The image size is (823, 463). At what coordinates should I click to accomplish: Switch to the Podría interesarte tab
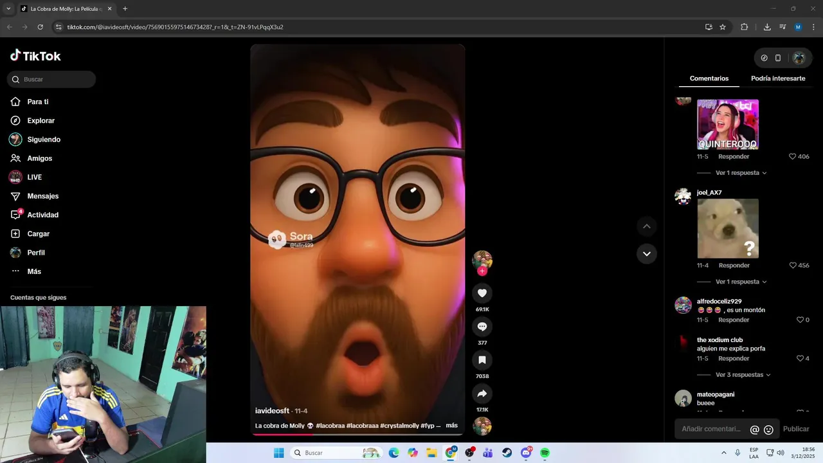pyautogui.click(x=778, y=78)
